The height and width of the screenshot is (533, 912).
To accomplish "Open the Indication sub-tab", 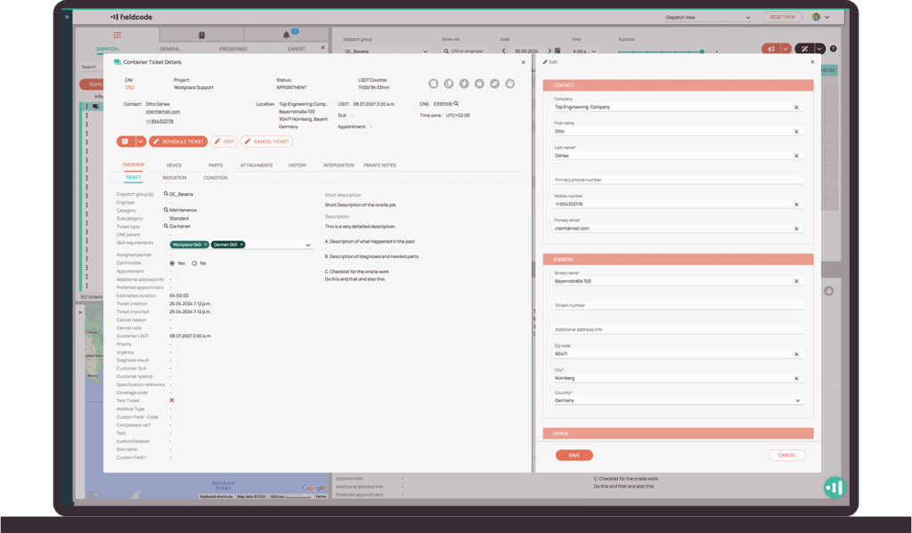I will (x=175, y=178).
